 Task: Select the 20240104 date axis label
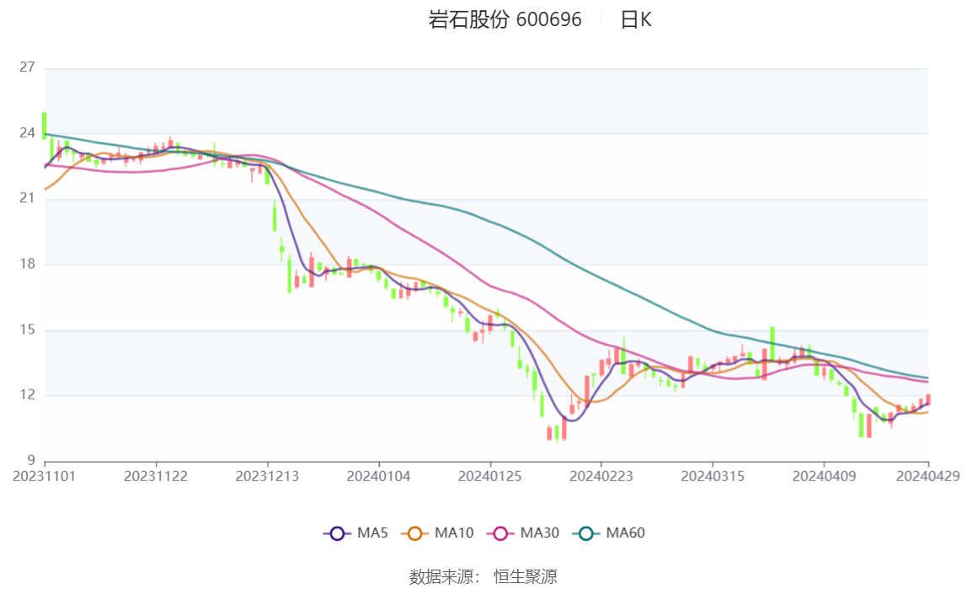coord(379,476)
